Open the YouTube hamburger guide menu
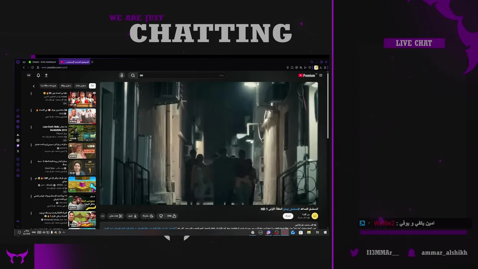Screen dimensions: 478x269 [x=320, y=75]
